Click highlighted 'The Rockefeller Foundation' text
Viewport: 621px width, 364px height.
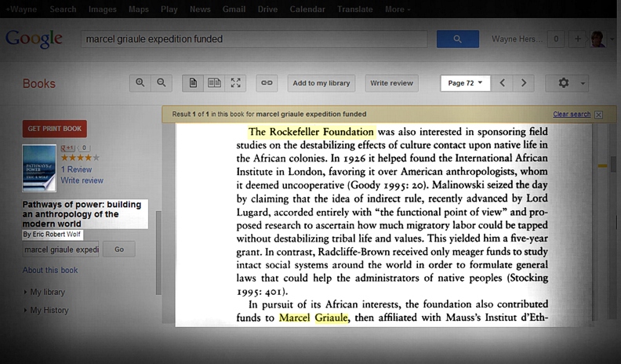click(311, 132)
